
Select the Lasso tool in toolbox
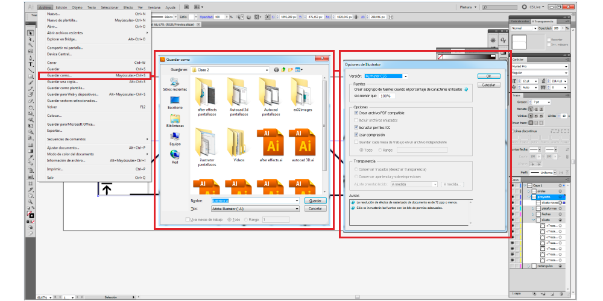[x=30, y=51]
